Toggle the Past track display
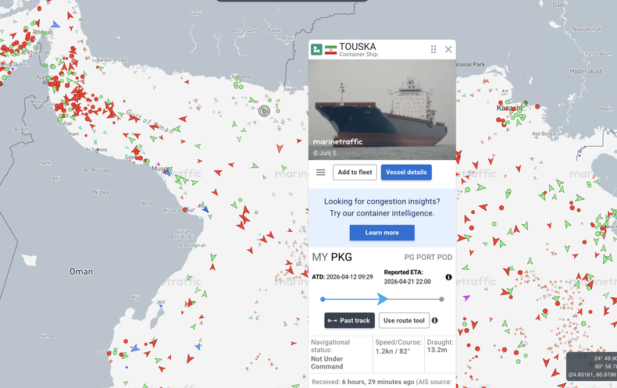The width and height of the screenshot is (617, 388). [x=349, y=320]
